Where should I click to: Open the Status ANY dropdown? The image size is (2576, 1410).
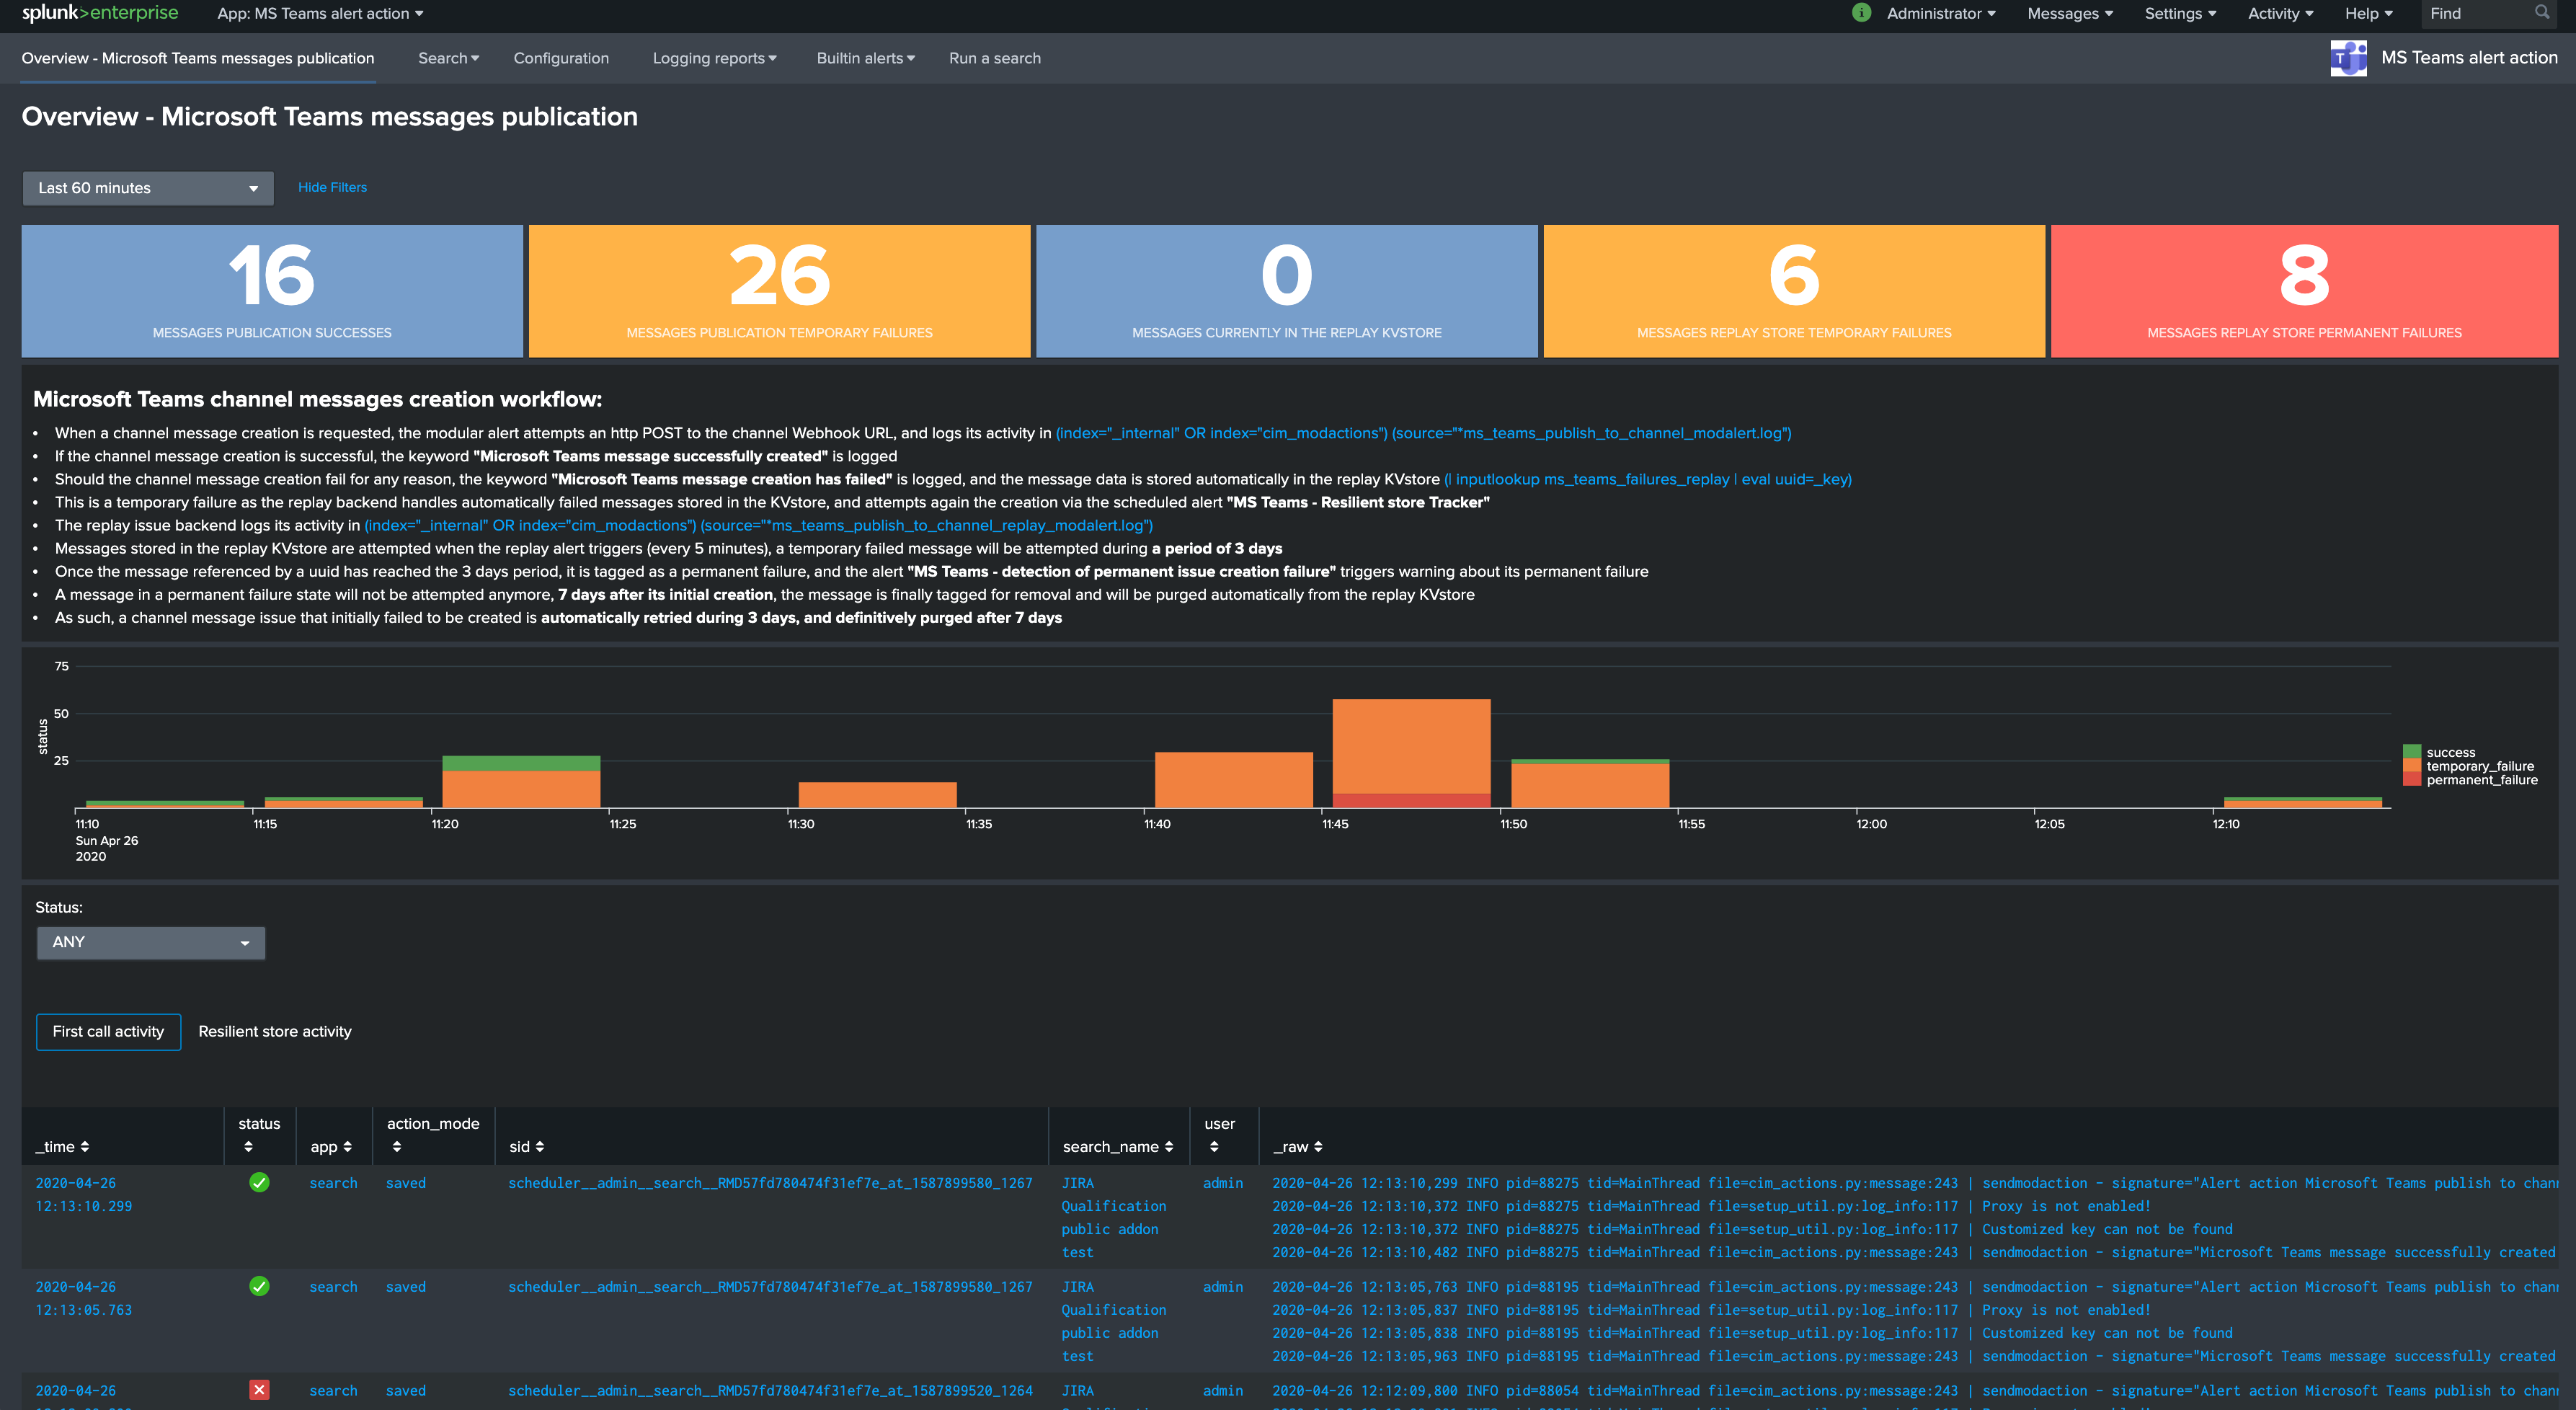click(x=150, y=942)
